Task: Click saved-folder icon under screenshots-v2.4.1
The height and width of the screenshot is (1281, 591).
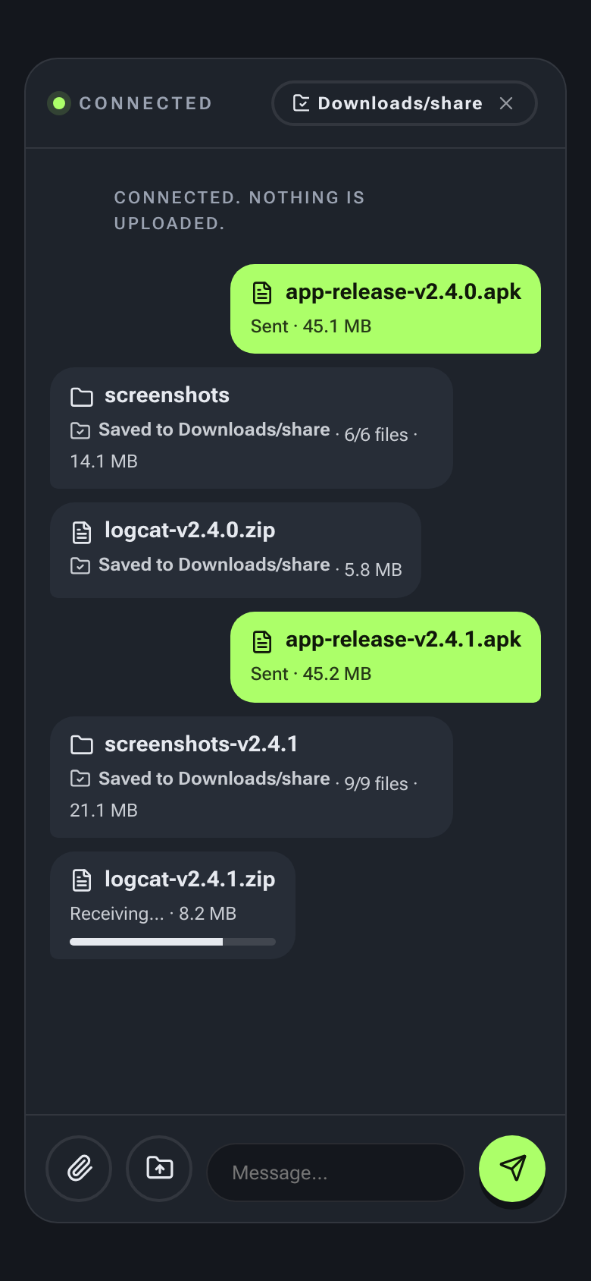Action: 80,778
